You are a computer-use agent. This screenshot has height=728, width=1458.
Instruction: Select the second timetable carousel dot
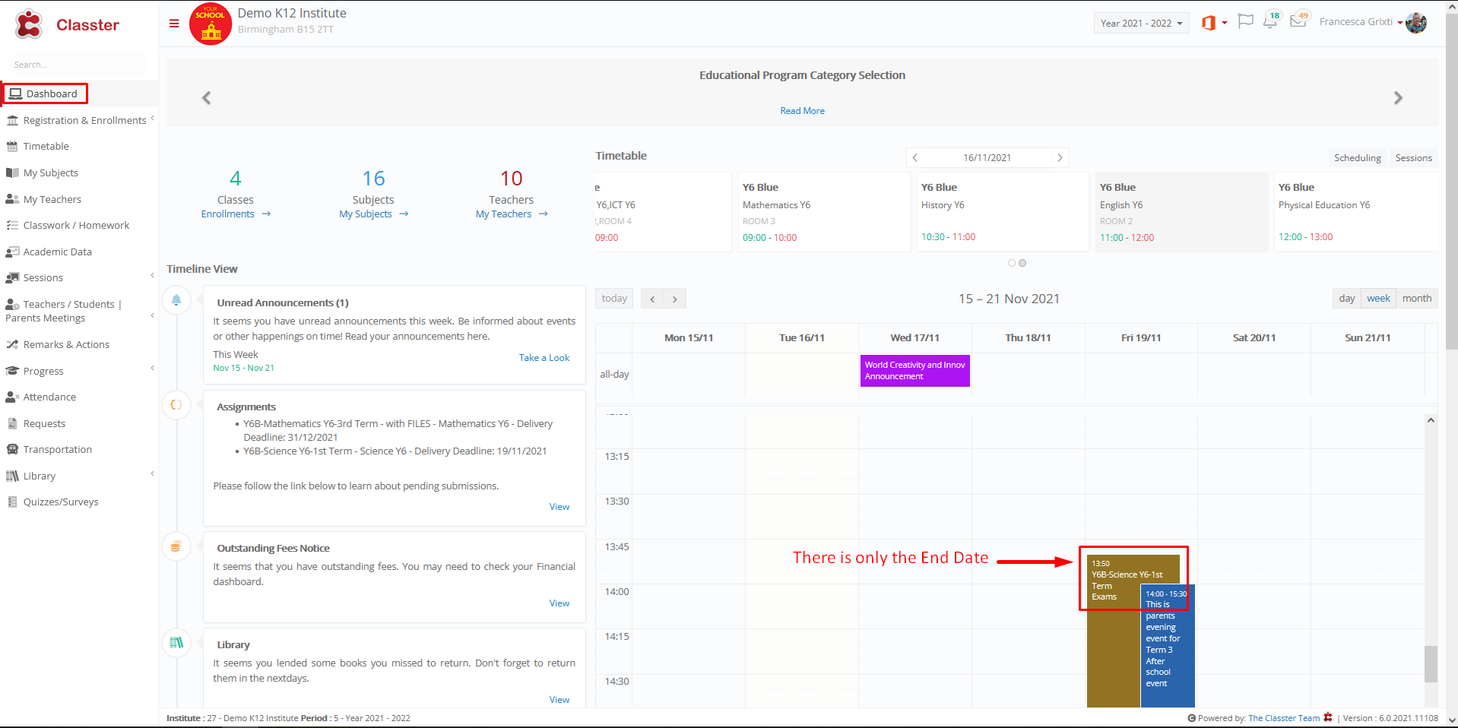(x=1022, y=263)
